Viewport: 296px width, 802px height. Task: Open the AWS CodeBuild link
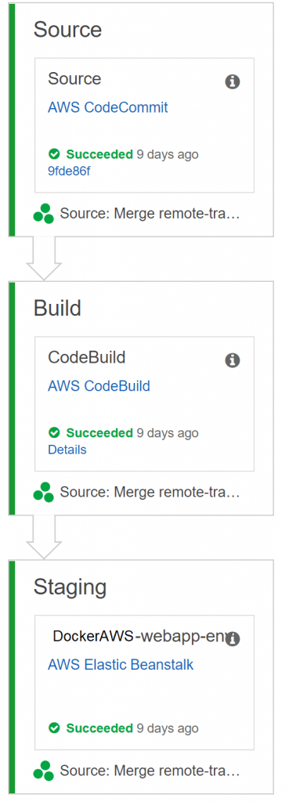pos(99,385)
